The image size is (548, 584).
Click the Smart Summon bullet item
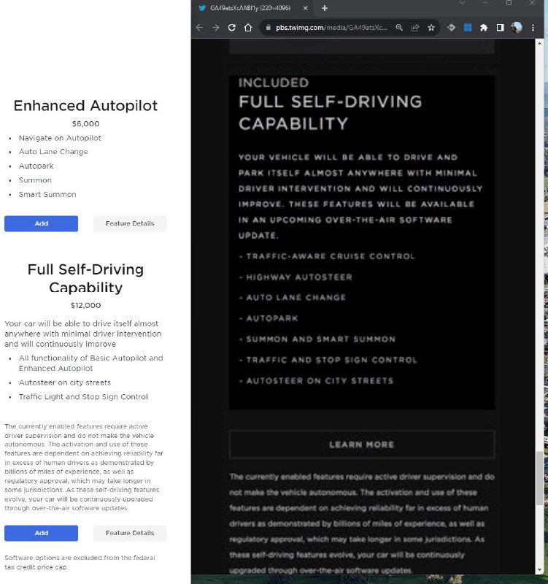point(47,194)
